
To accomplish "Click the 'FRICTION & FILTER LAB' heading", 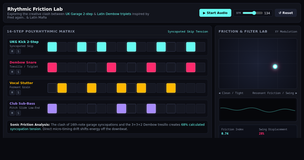I will pos(243,31).
